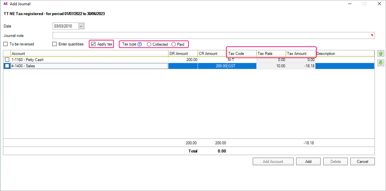Click the Petty Cash DR Amount cell

(x=183, y=60)
